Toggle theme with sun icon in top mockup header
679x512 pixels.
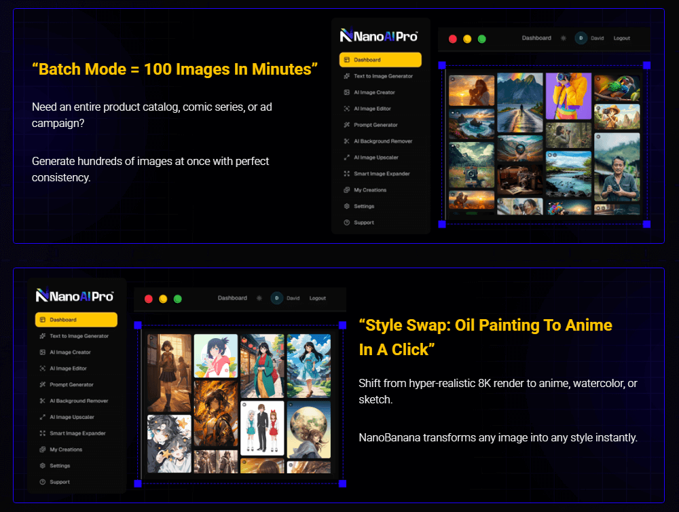[x=563, y=39]
